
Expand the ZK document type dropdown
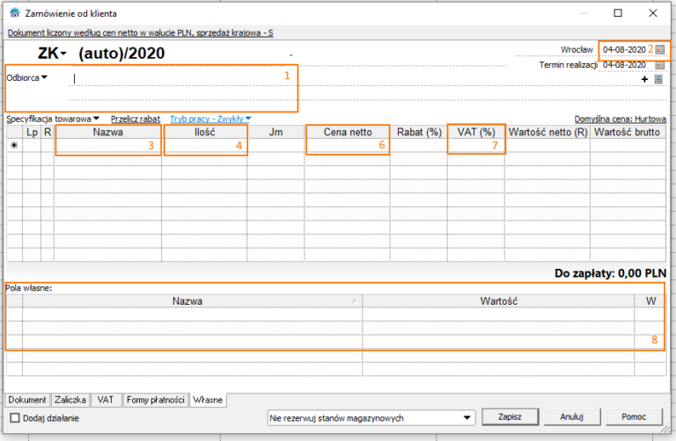click(63, 54)
